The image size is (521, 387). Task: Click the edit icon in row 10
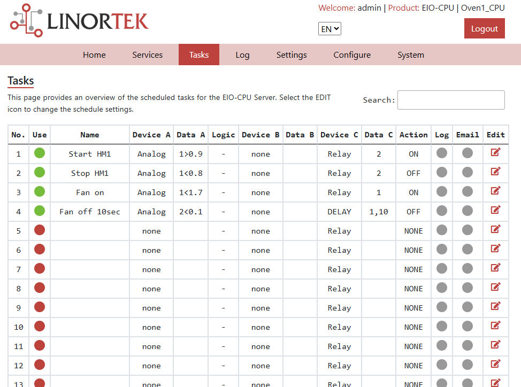tap(495, 326)
